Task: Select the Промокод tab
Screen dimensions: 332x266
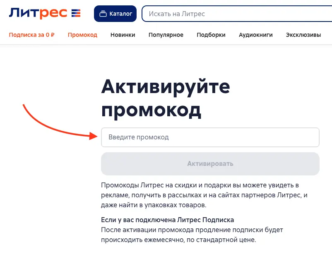Action: tap(82, 35)
